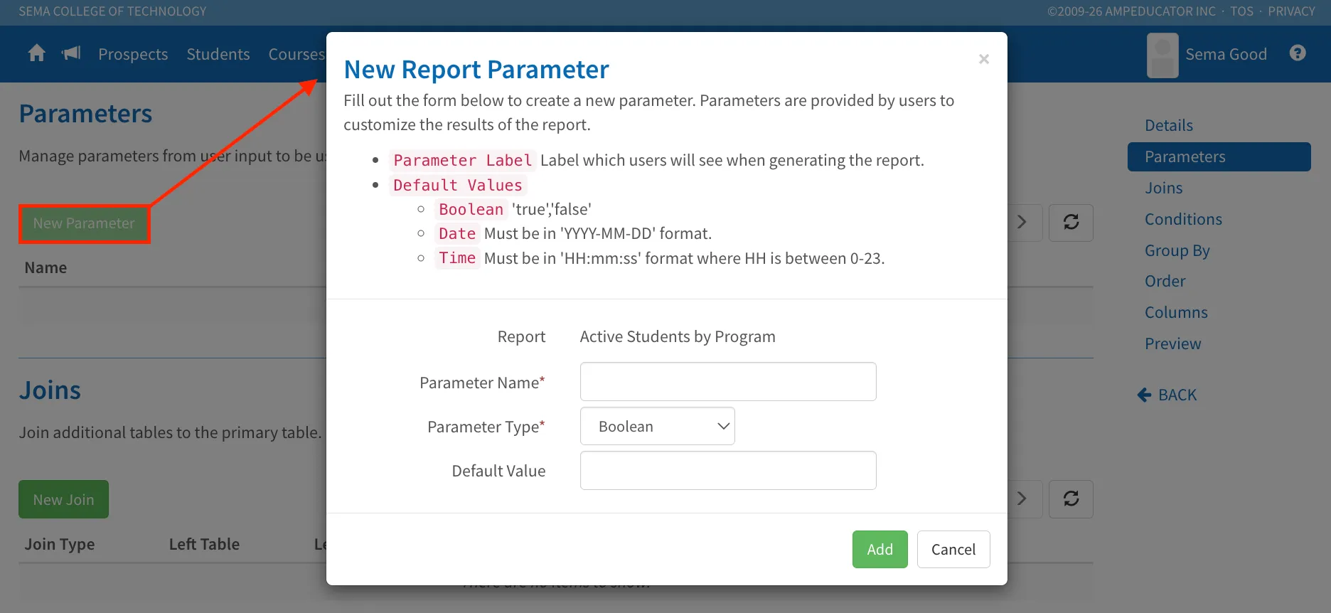Refresh the Parameters table
The width and height of the screenshot is (1331, 613).
click(x=1071, y=223)
